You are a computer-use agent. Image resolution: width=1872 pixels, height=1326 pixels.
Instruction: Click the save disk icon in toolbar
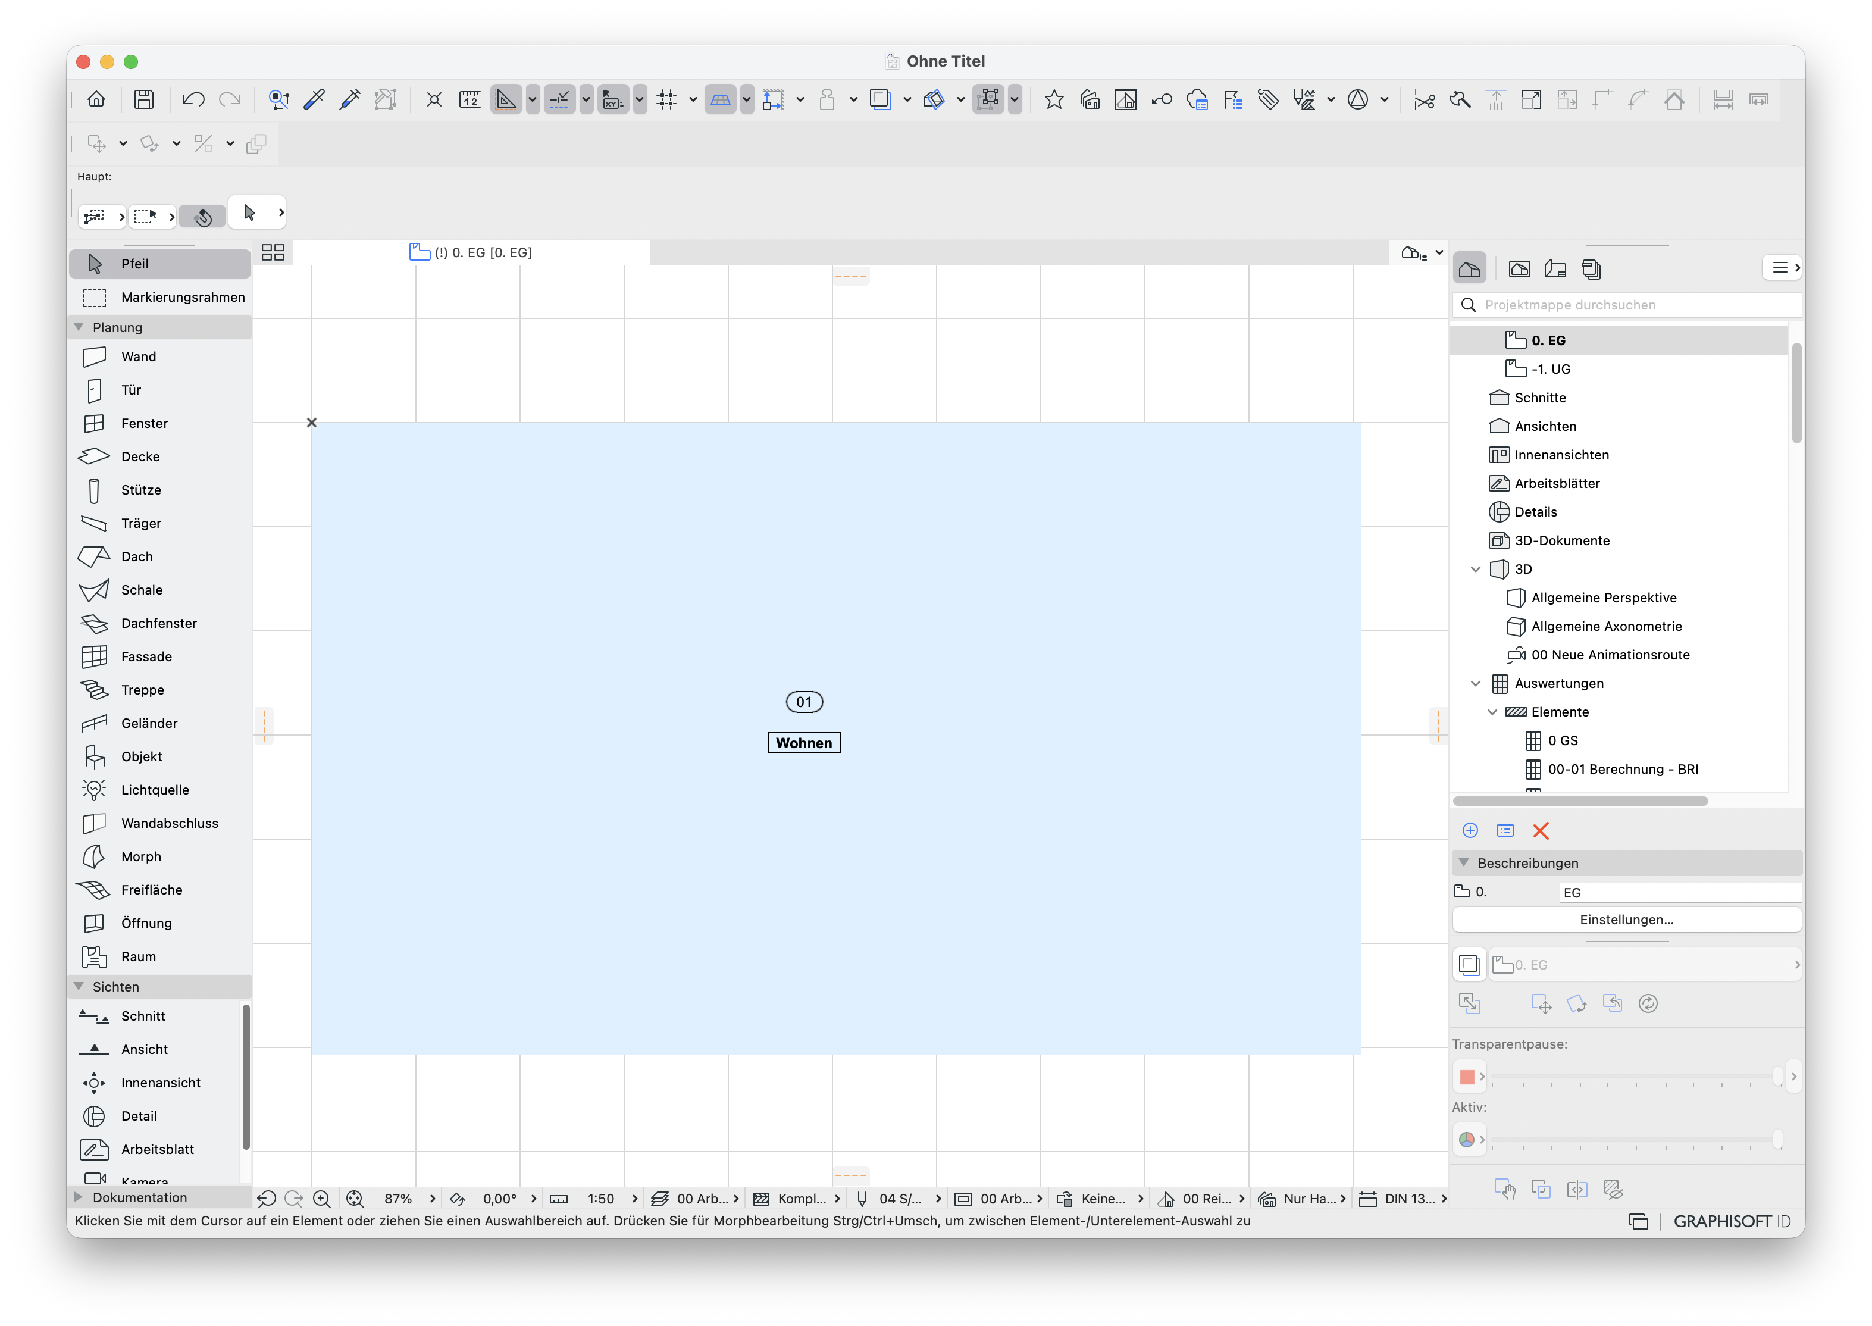click(x=143, y=99)
